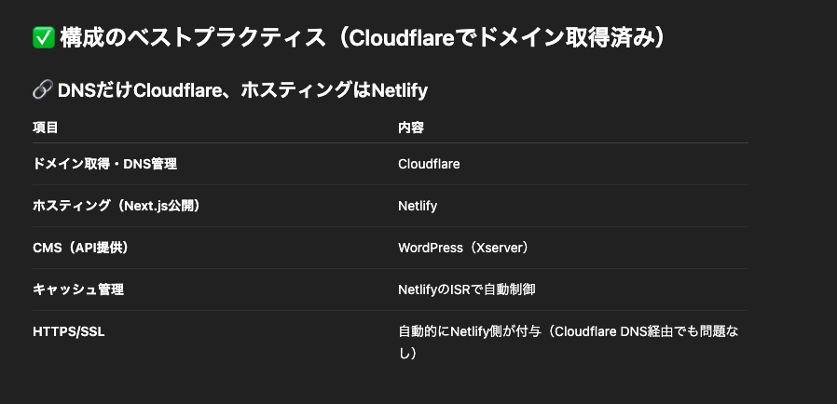Select the キャッシュ管理 row label

point(78,290)
